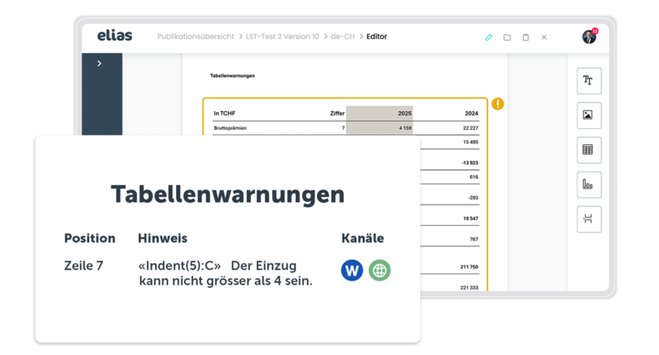Click the Bruttoprämien row in the table
The image size is (659, 355).
tap(230, 128)
